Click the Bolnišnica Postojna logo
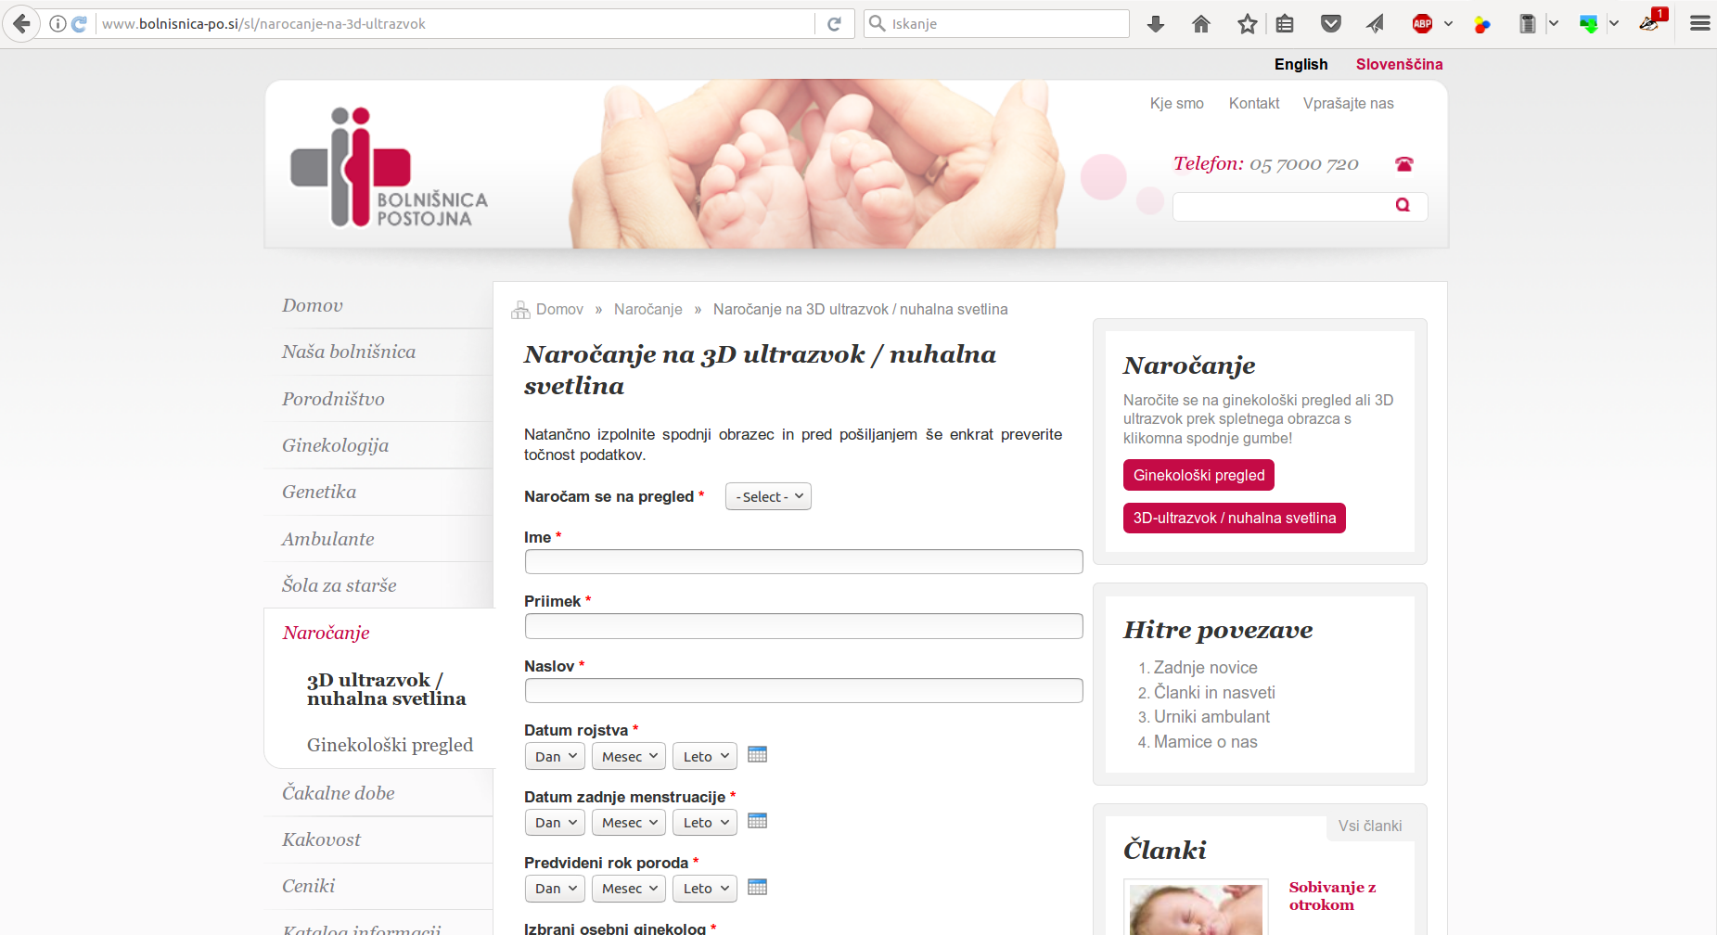 click(389, 167)
